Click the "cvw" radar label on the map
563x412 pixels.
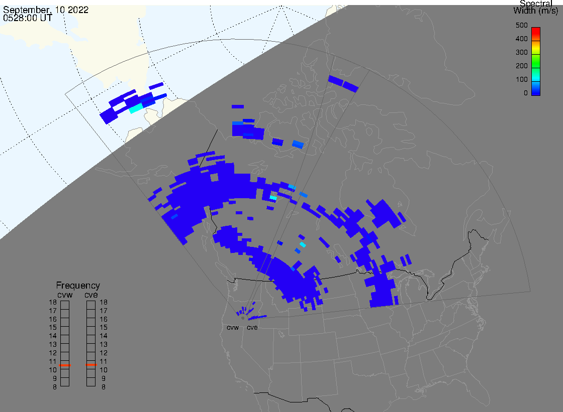(x=233, y=328)
